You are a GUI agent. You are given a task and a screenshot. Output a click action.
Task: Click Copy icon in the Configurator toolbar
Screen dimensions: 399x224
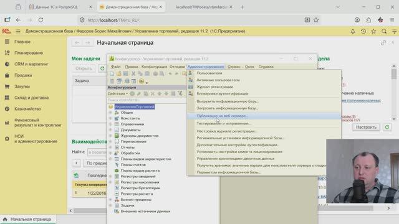(x=140, y=73)
